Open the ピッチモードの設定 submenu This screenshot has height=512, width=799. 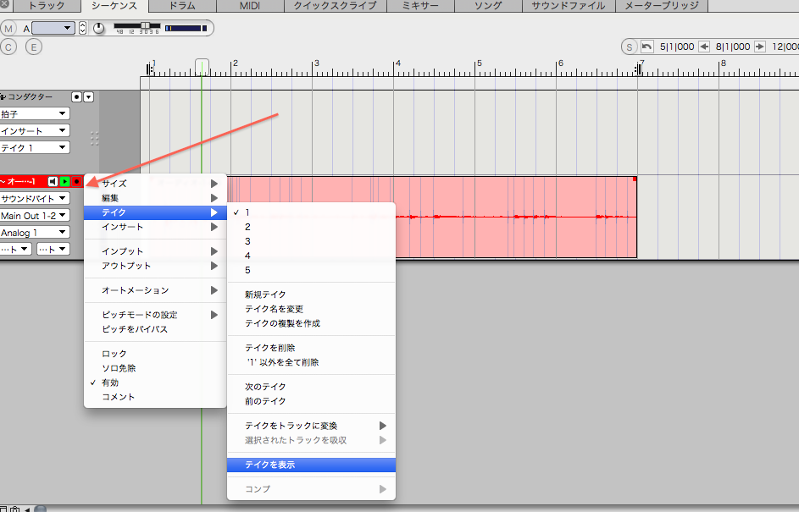pyautogui.click(x=155, y=315)
